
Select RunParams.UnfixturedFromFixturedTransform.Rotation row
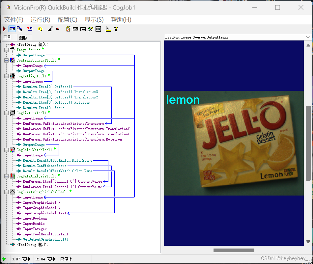point(72,139)
